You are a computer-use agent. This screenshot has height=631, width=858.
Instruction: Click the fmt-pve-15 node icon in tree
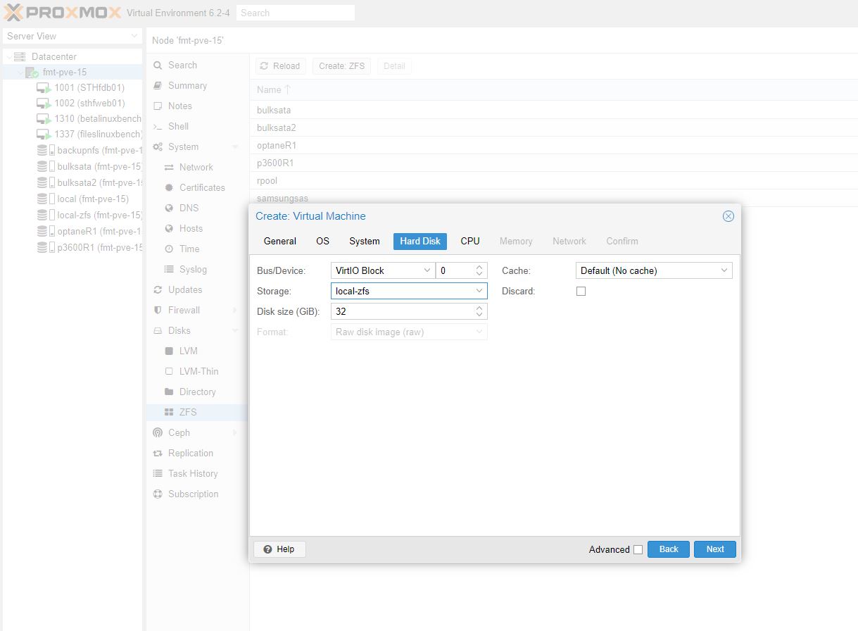[x=32, y=73]
